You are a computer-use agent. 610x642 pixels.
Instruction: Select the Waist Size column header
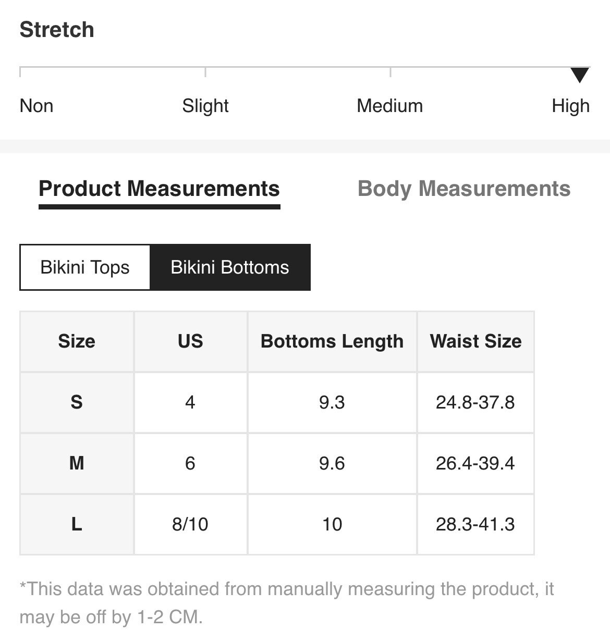tap(475, 341)
